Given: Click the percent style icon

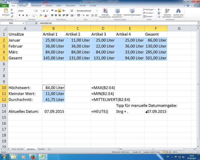Looking at the screenshot, I should point(84,15).
